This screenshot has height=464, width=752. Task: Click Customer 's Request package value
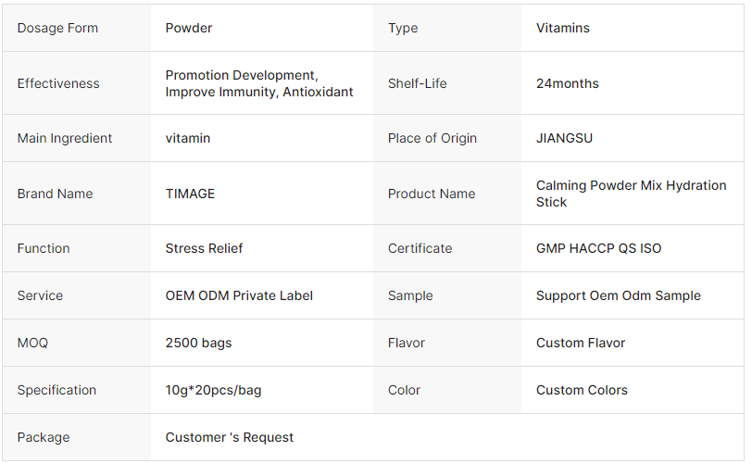[x=229, y=437]
